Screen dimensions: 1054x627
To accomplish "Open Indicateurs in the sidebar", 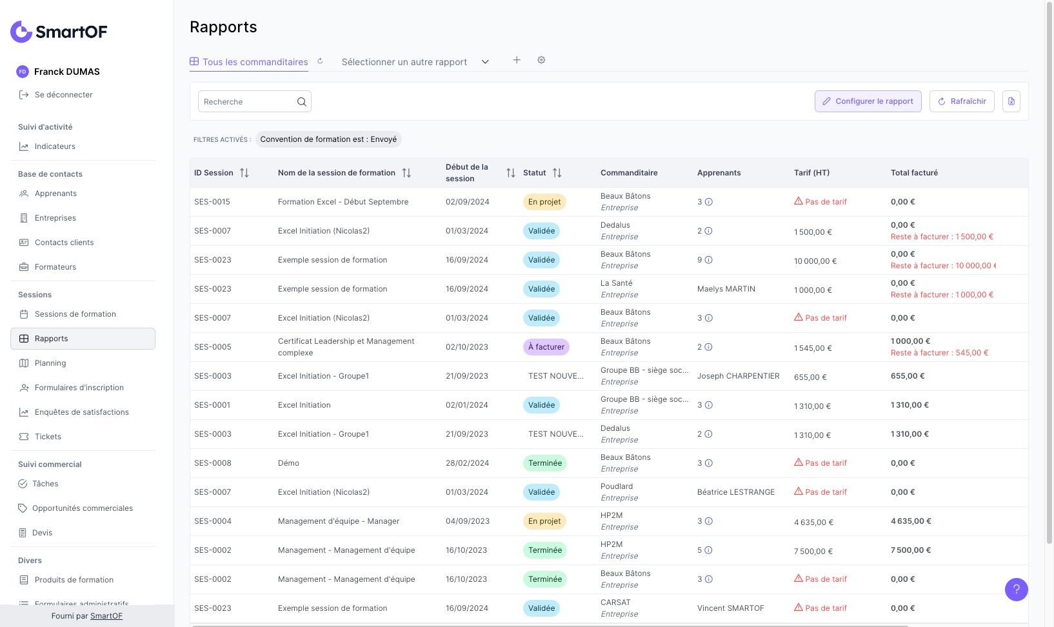I will 55,146.
